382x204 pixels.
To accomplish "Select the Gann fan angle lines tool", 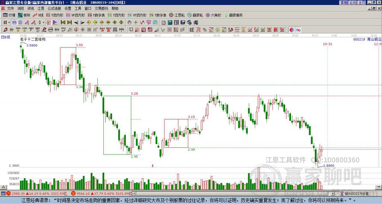I will (x=137, y=30).
